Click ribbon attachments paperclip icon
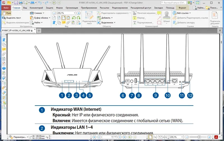Image resolution: width=224 pixels, height=141 pixels. coord(68,23)
